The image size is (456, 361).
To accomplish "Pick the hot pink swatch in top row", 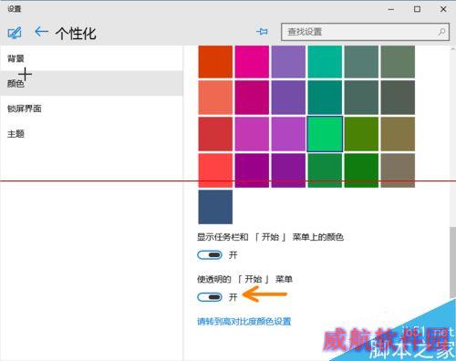I will tap(252, 62).
